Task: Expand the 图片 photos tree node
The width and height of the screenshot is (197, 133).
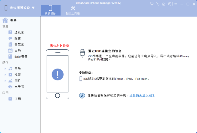Action: click(x=5, y=81)
